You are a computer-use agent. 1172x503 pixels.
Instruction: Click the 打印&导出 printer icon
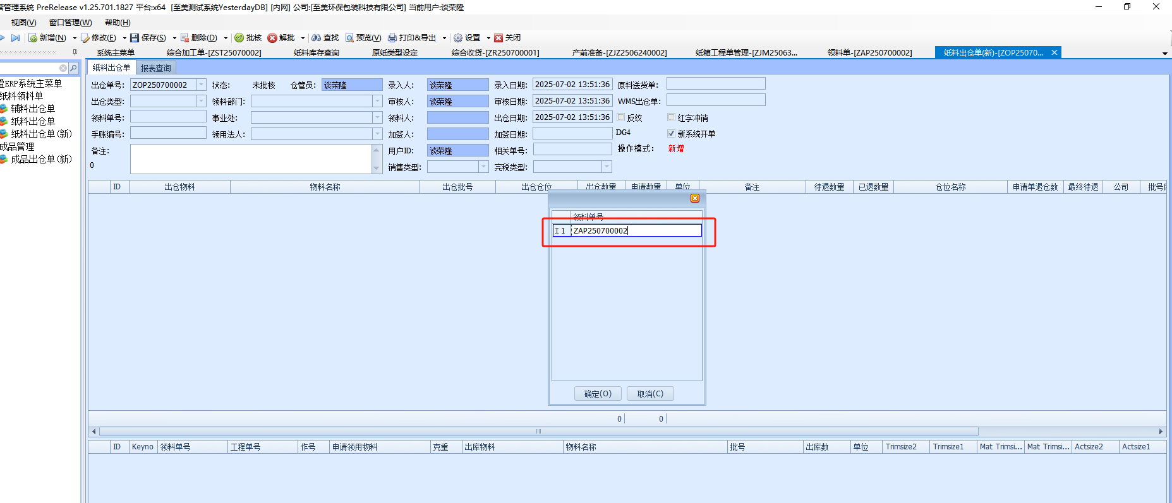pyautogui.click(x=392, y=38)
